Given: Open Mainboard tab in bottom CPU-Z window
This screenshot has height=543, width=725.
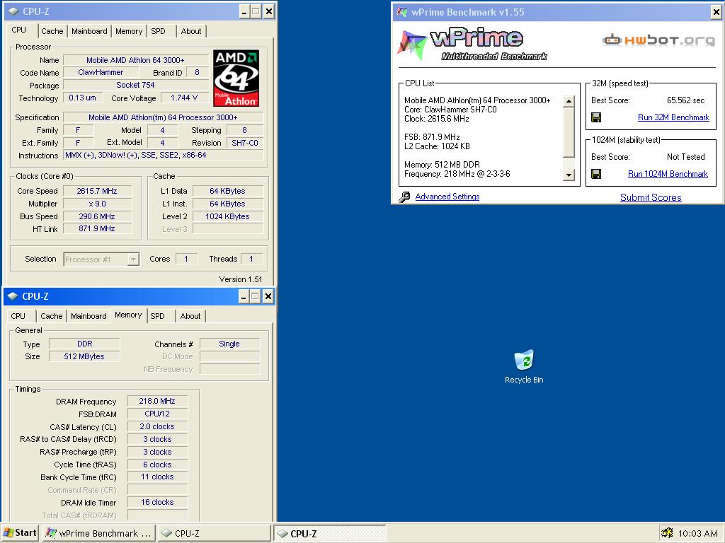Looking at the screenshot, I should 89,316.
